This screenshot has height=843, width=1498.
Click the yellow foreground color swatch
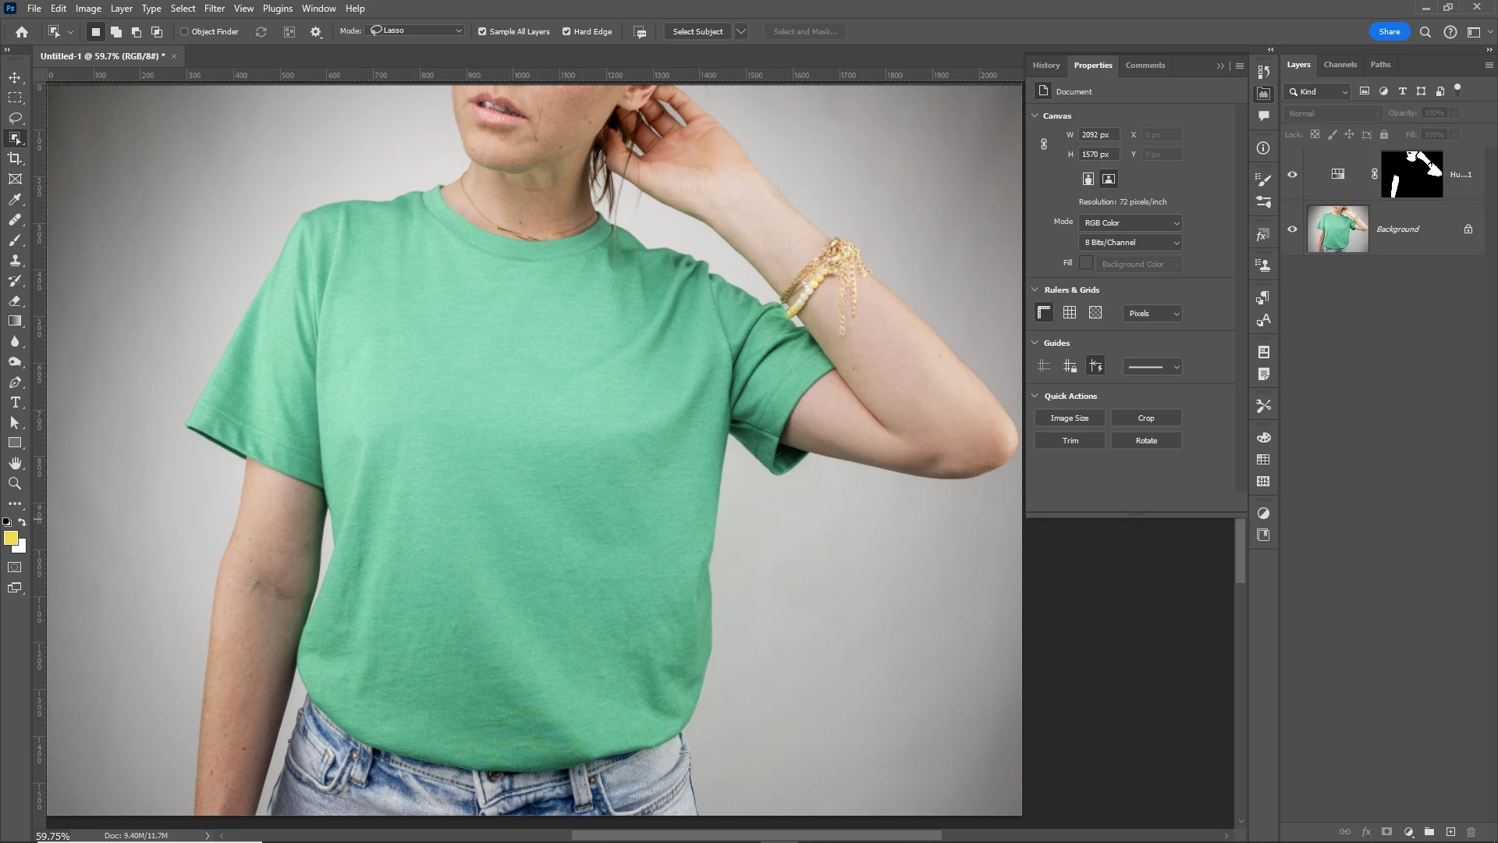coord(10,539)
